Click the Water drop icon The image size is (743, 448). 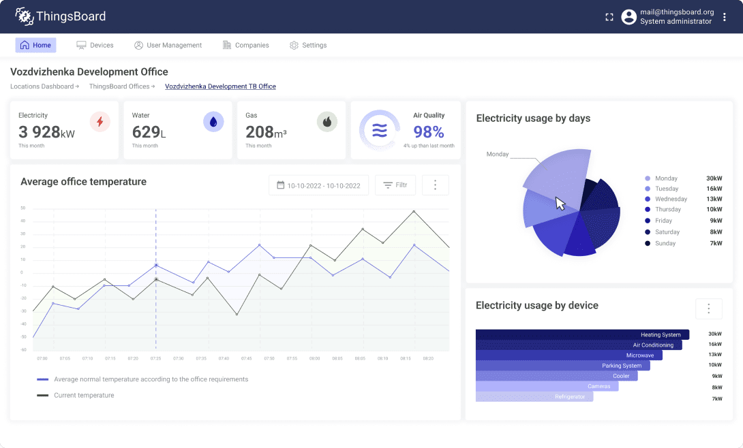[x=212, y=121]
